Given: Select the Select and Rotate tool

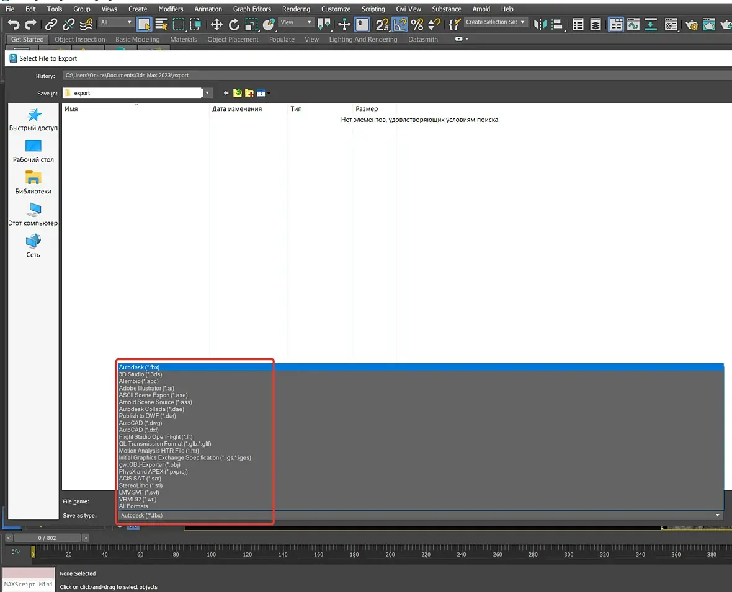Looking at the screenshot, I should tap(234, 24).
